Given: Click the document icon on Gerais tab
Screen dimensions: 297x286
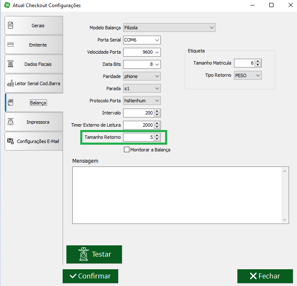Looking at the screenshot, I should [11, 25].
